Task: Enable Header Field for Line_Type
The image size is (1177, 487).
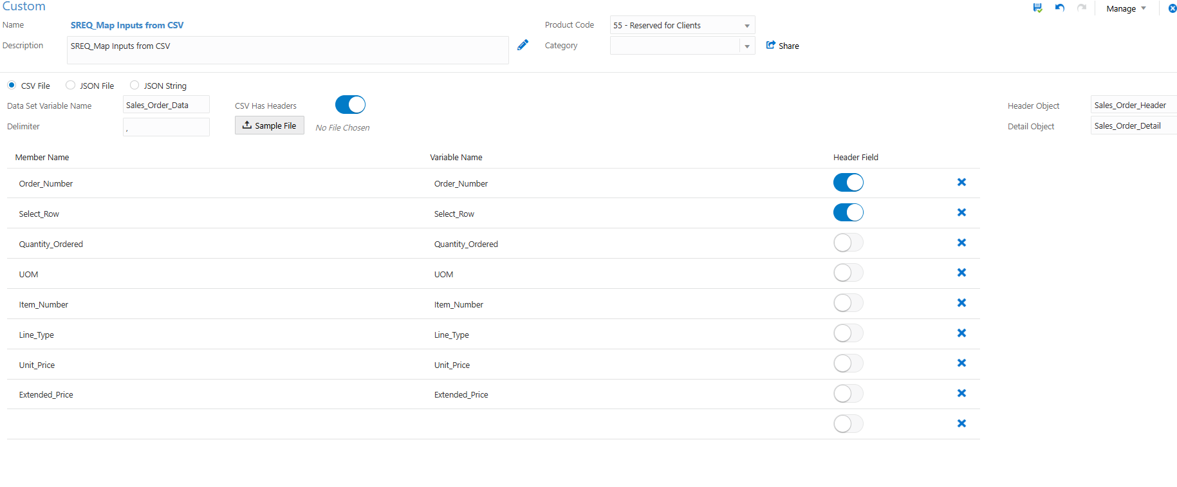Action: pyautogui.click(x=848, y=333)
